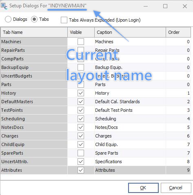Maximize the Setup Dialogs window
193x195 pixels.
tap(165, 6)
